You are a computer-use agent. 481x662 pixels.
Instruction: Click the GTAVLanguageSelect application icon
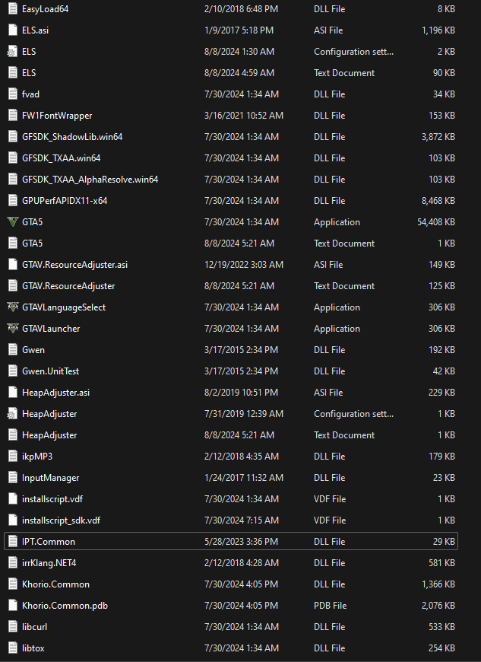[x=12, y=307]
